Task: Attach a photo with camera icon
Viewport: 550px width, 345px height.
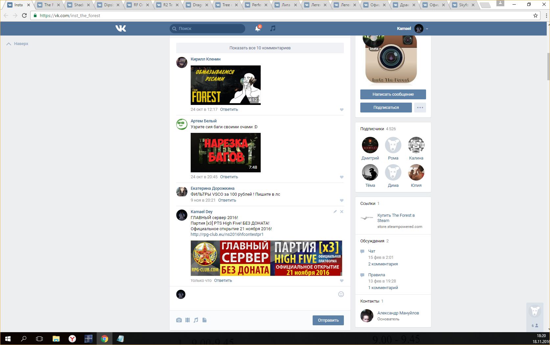Action: (x=179, y=320)
